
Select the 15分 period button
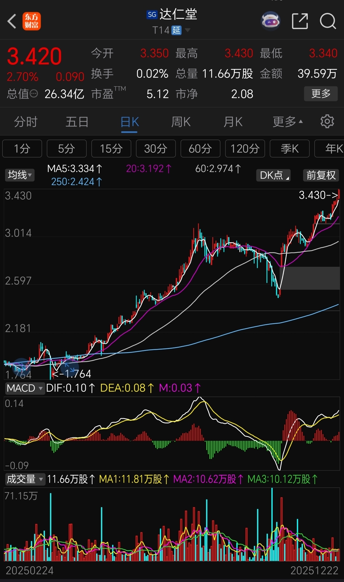click(111, 149)
